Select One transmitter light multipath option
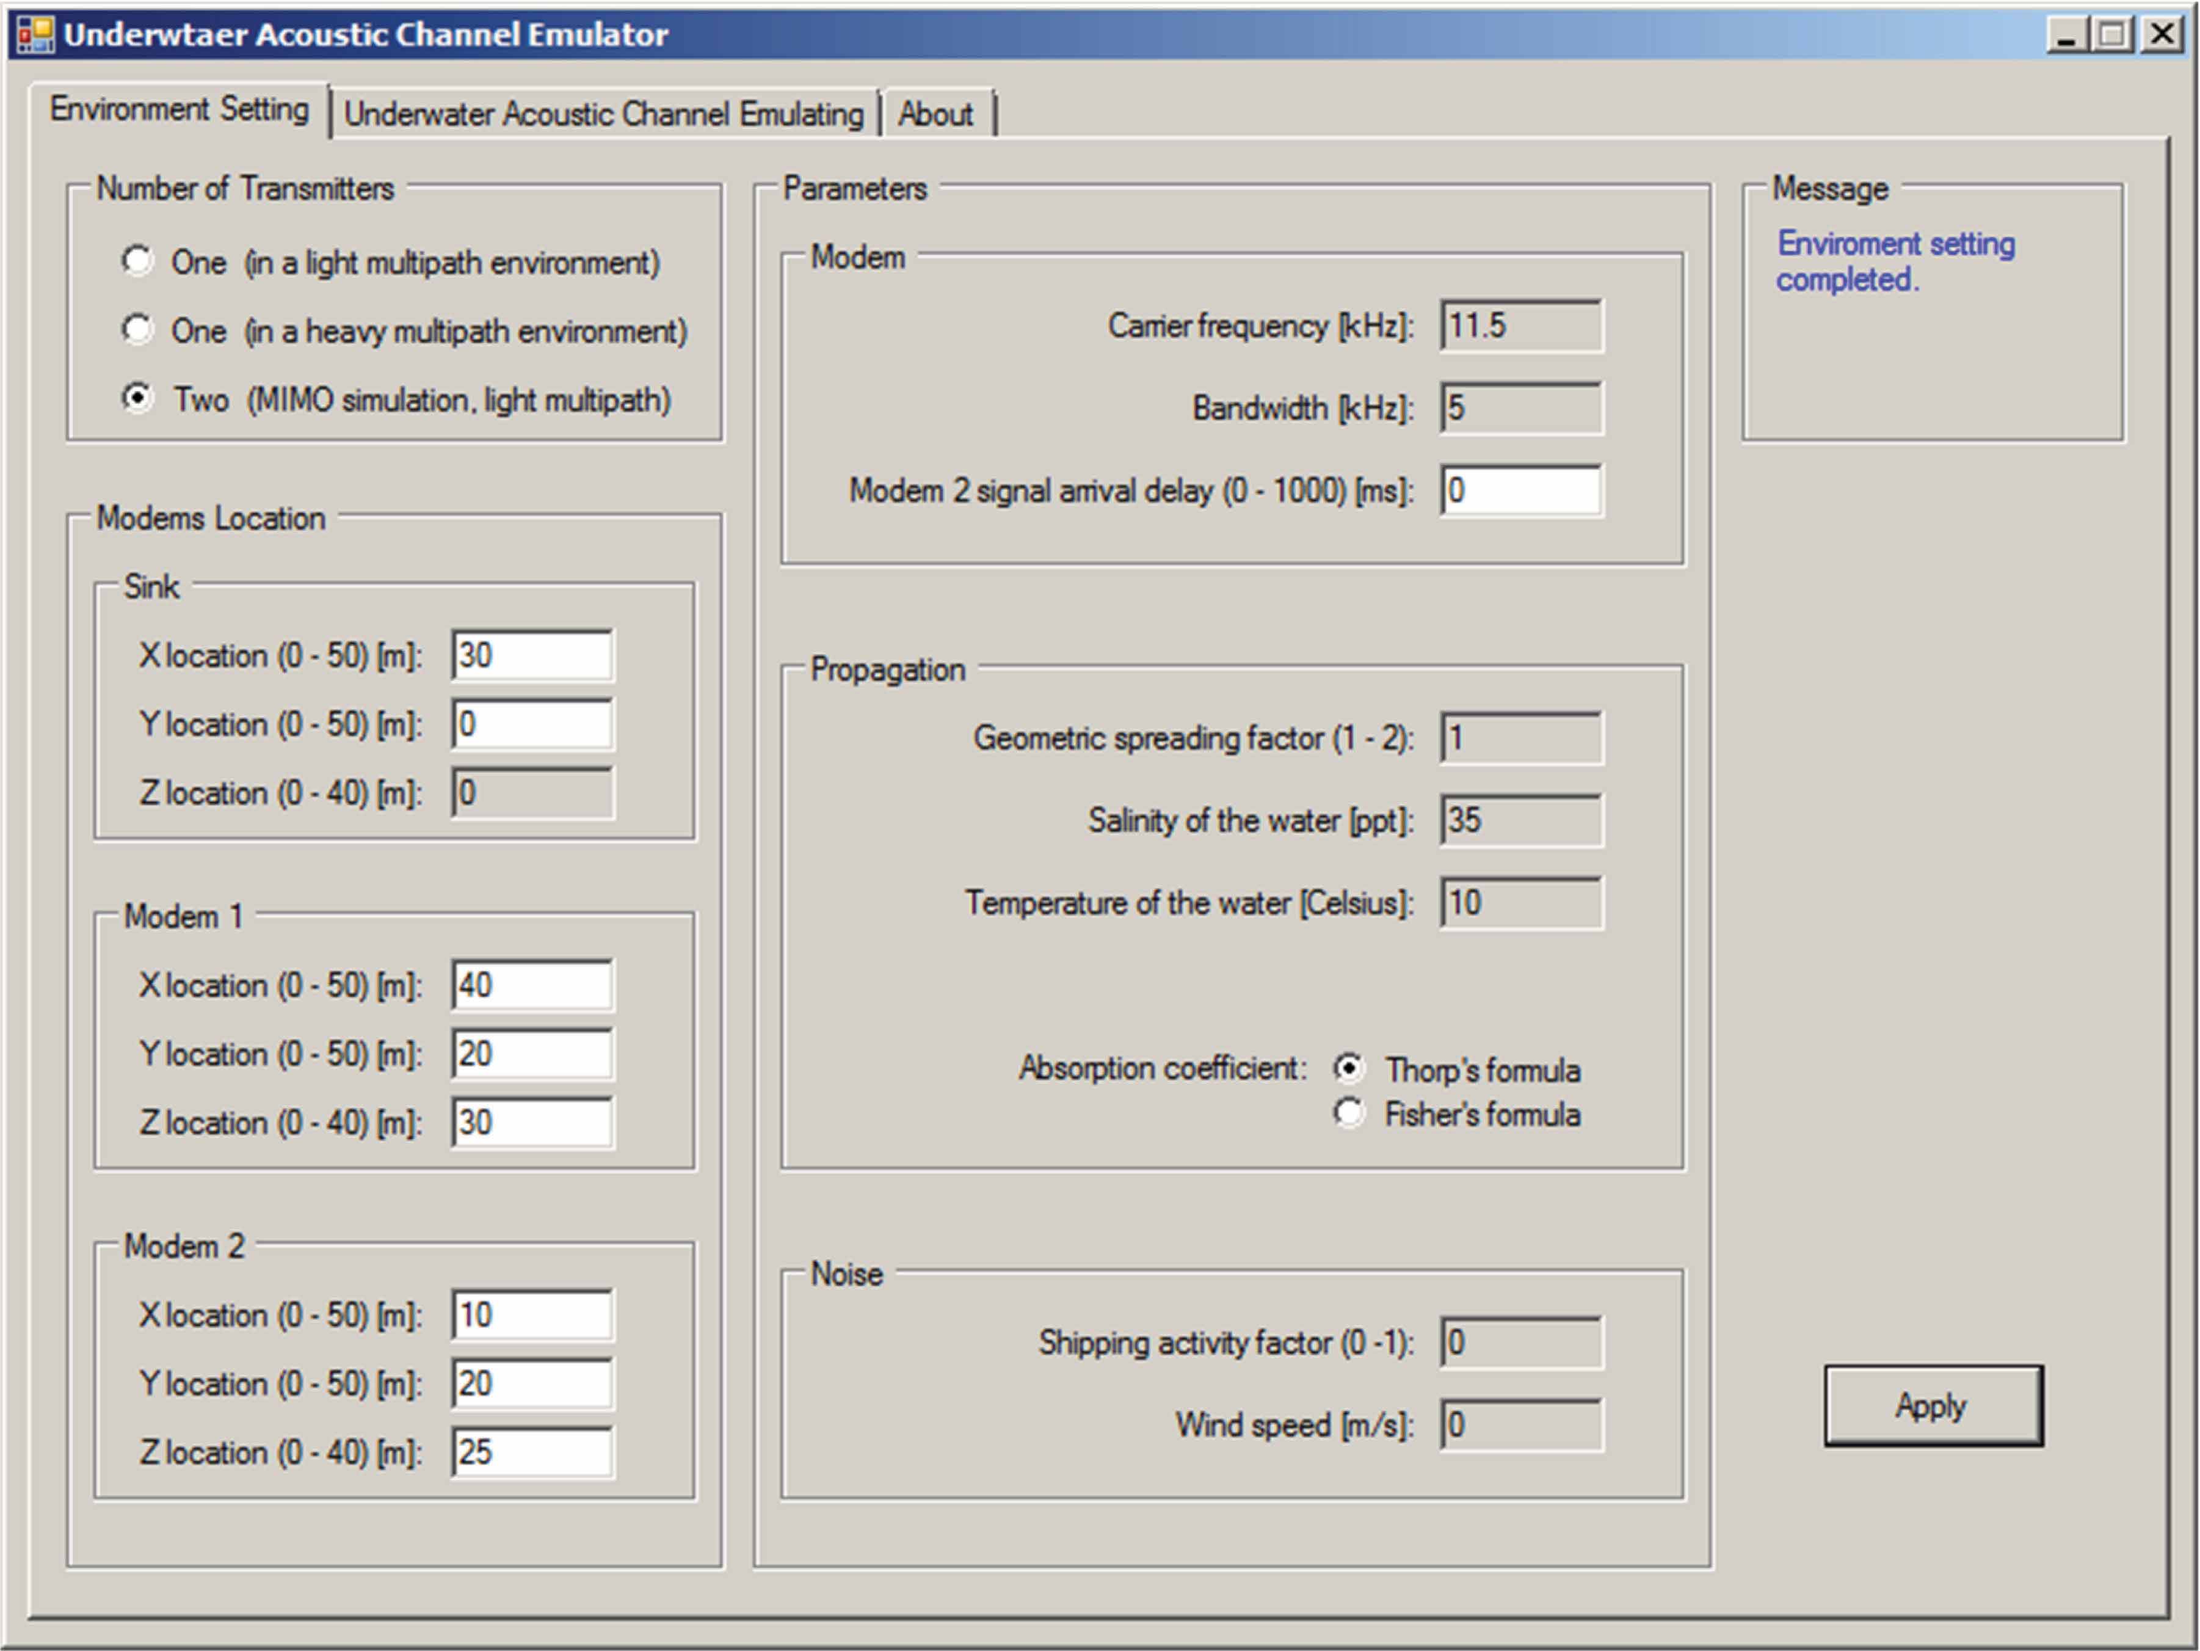 137,261
